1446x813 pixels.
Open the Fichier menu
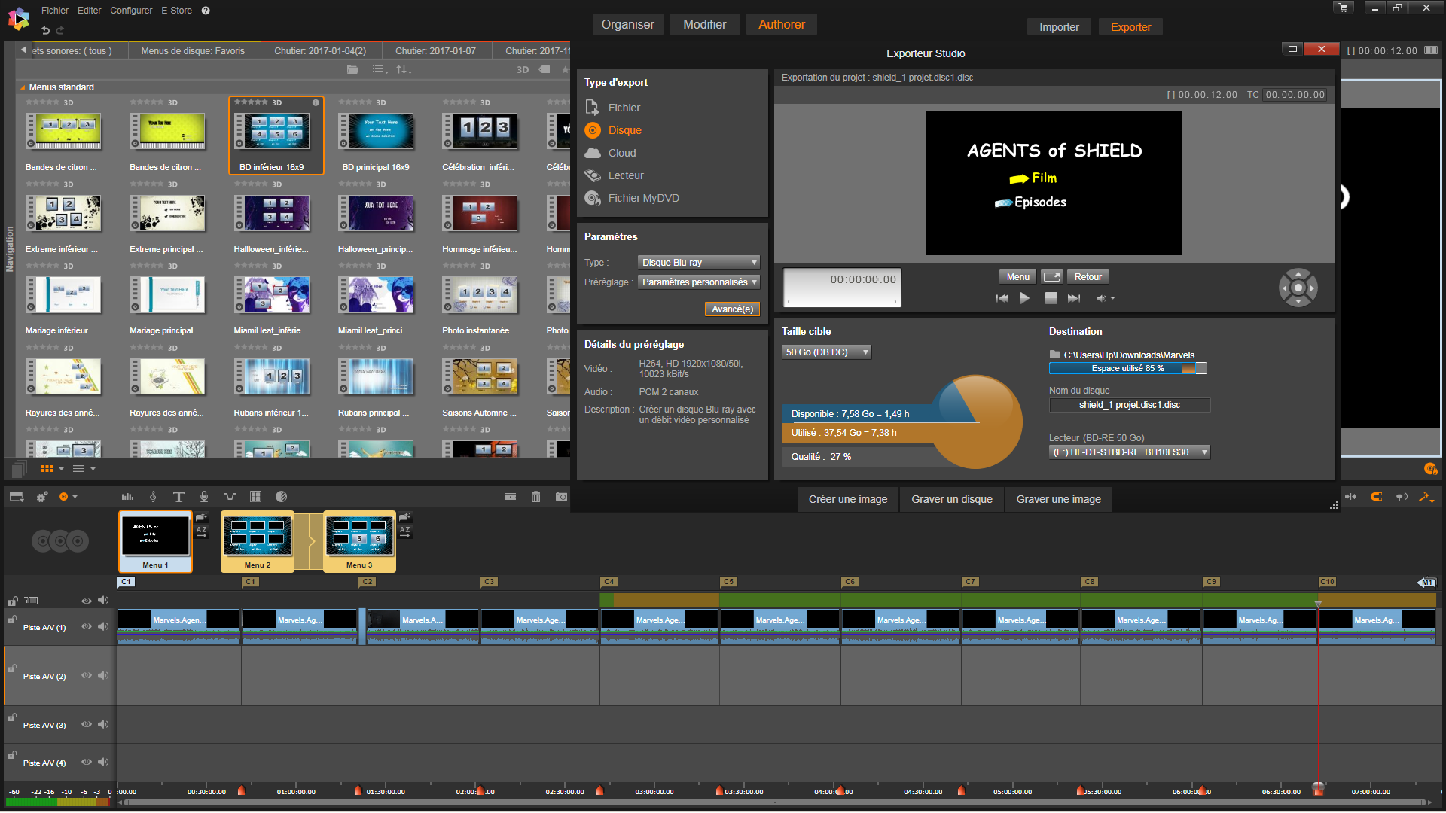point(55,11)
